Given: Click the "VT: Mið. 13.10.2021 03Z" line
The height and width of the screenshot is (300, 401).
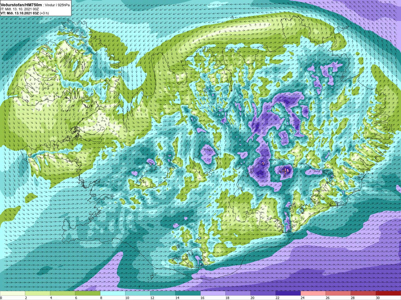Looking at the screenshot, I should click(20, 13).
